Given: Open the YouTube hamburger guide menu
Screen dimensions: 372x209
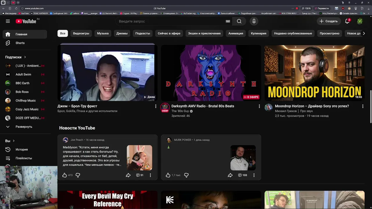Looking at the screenshot, I should (8, 21).
